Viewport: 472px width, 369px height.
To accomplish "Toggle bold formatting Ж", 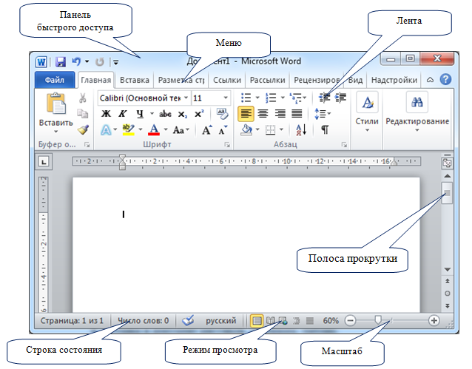I will click(106, 114).
